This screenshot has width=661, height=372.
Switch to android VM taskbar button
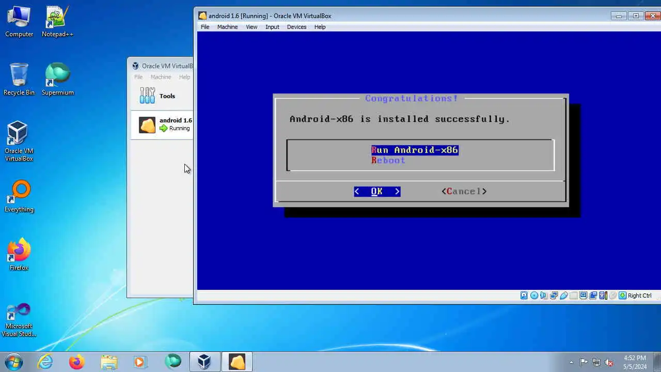click(237, 362)
